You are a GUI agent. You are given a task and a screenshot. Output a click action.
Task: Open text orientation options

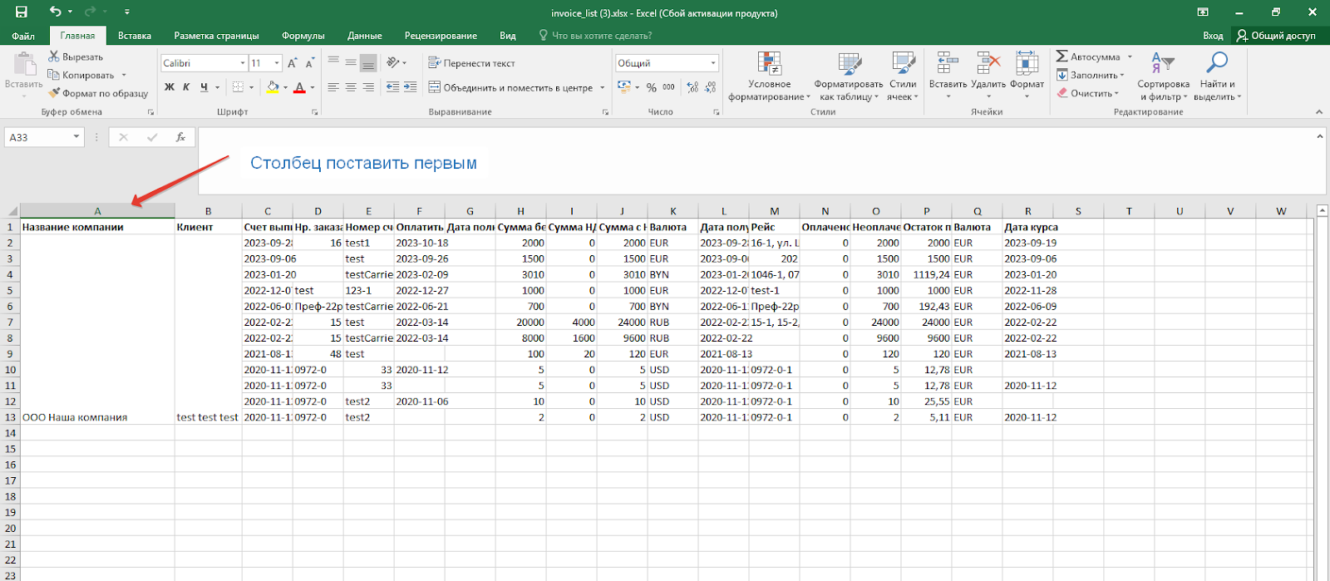coord(396,62)
